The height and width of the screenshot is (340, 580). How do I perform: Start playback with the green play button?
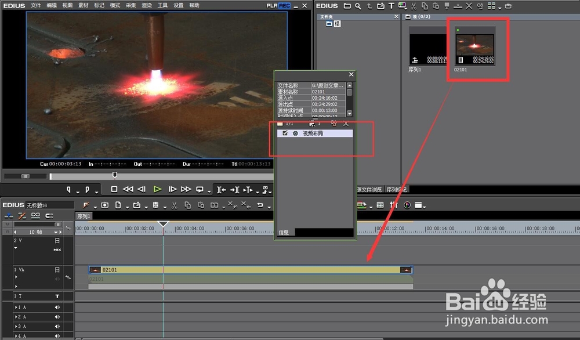point(157,189)
